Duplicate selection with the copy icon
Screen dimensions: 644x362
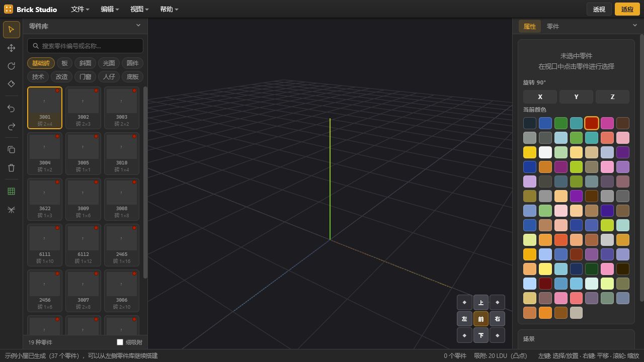click(12, 150)
